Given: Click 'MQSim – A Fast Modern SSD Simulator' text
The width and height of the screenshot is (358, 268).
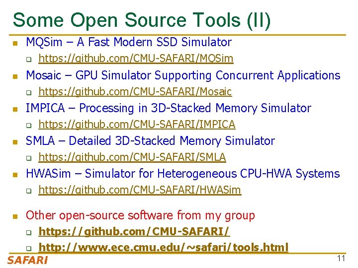Looking at the screenshot, I should [129, 42].
